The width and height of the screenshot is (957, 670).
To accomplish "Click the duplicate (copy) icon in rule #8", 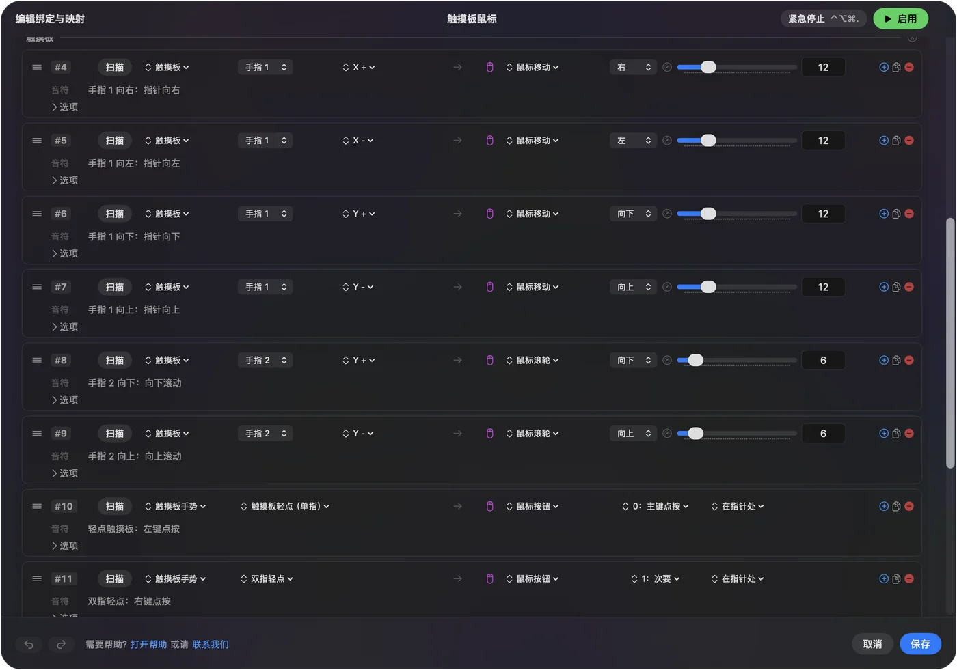I will (896, 360).
